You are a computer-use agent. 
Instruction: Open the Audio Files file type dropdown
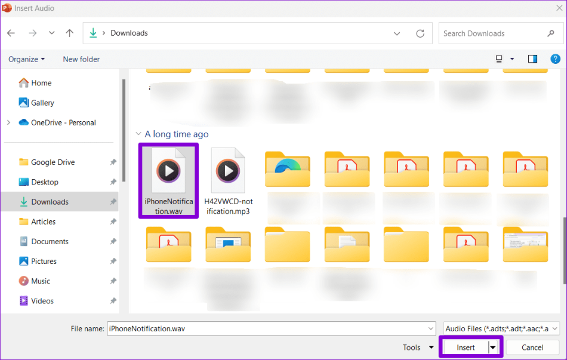(501, 328)
